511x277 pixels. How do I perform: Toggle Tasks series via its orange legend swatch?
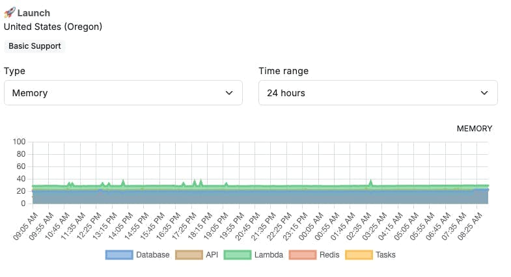point(359,255)
